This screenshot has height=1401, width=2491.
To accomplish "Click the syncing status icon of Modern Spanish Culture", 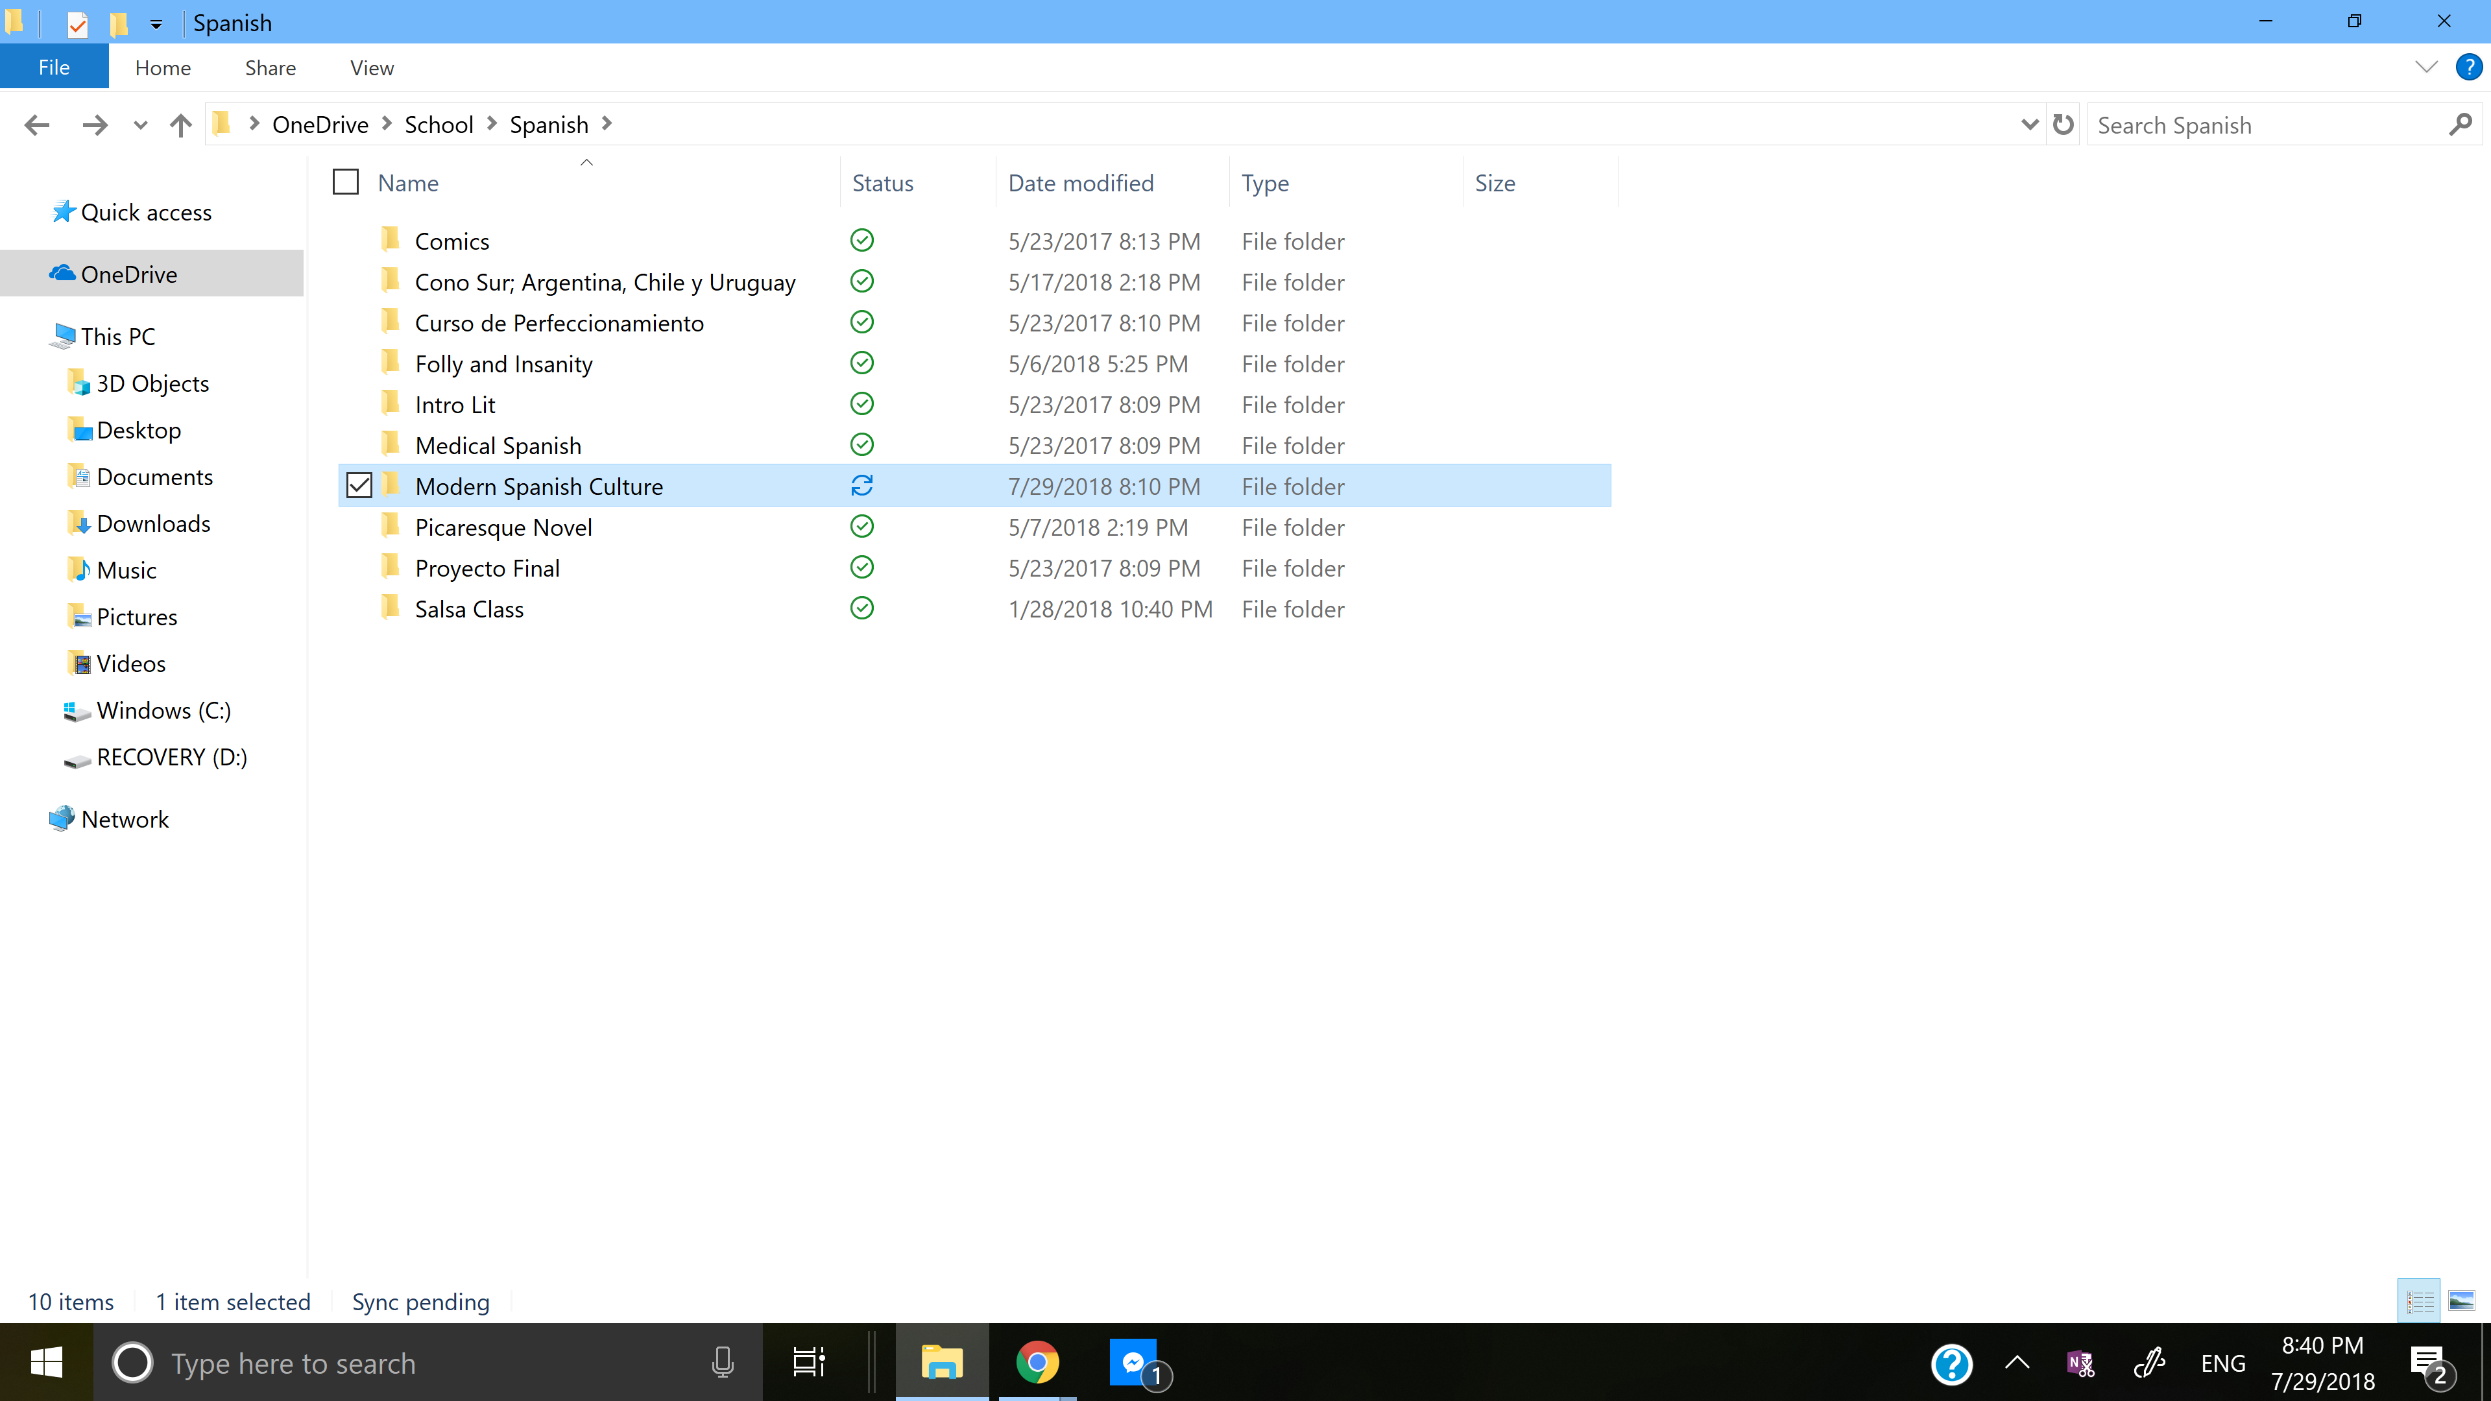I will (861, 485).
